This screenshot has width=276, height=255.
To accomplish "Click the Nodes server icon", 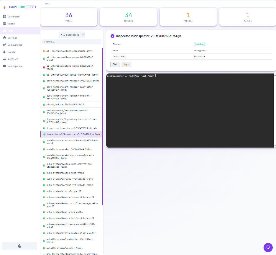I will click(4, 24).
